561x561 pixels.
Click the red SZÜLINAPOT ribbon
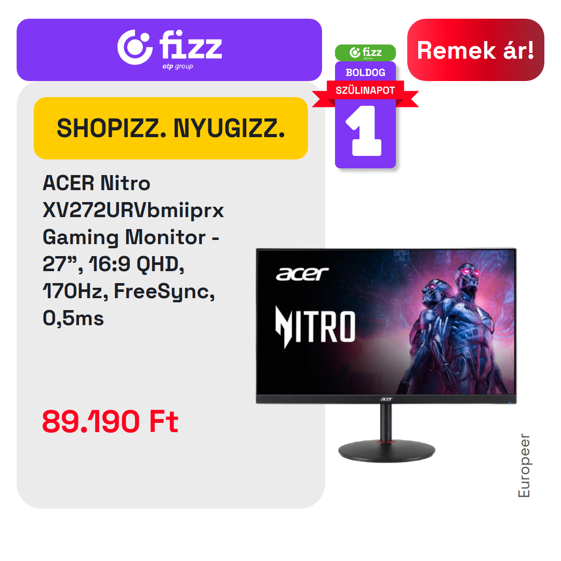(365, 90)
